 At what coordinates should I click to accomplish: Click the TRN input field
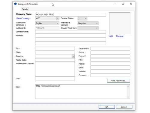point(55,79)
